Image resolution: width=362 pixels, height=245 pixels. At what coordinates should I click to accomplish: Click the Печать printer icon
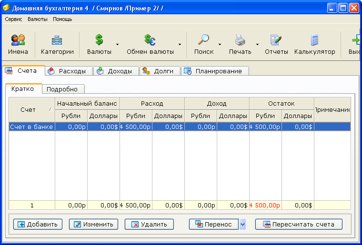tap(240, 40)
